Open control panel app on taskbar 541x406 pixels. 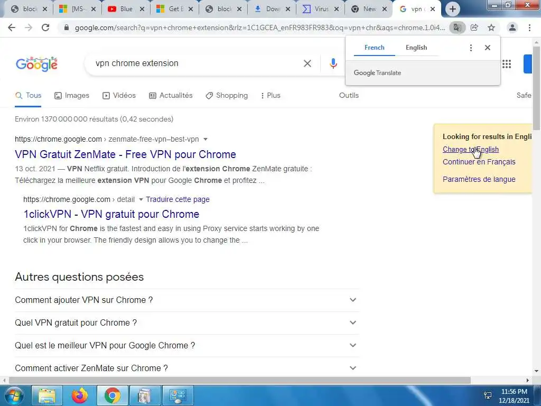[x=178, y=395]
